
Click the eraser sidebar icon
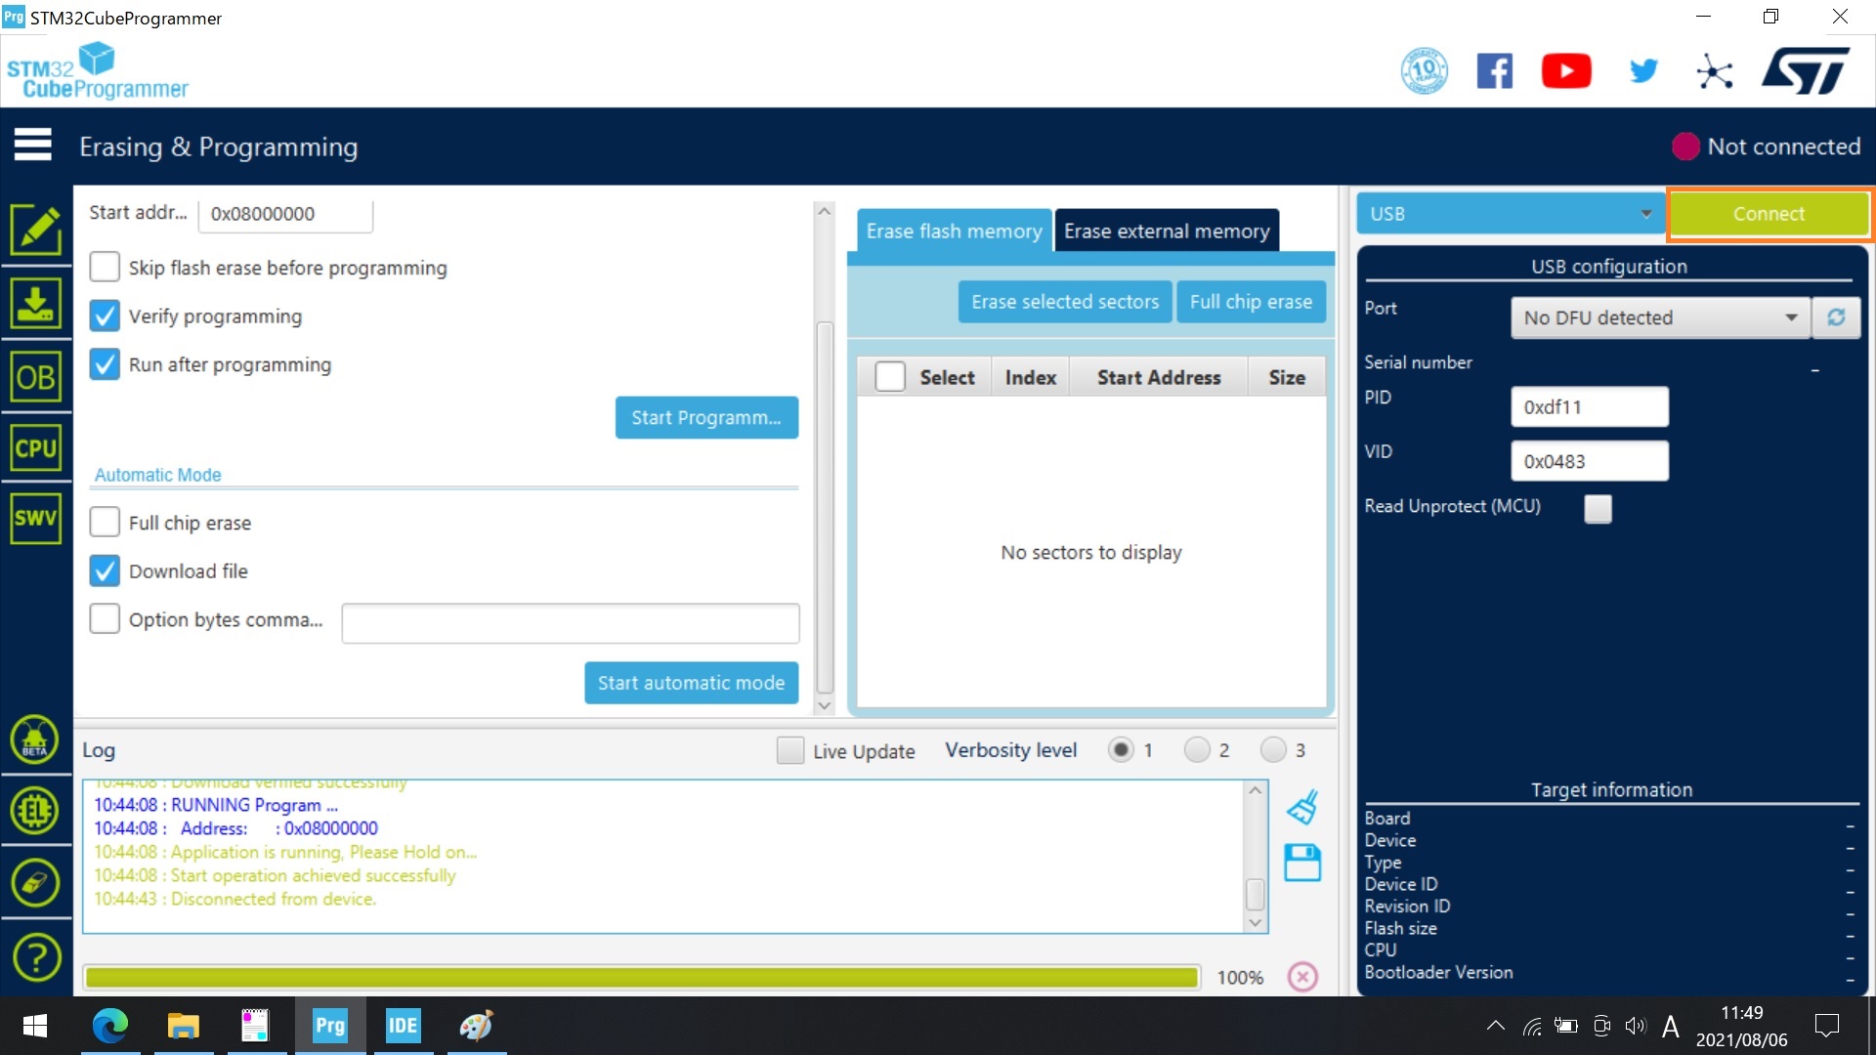coord(35,883)
